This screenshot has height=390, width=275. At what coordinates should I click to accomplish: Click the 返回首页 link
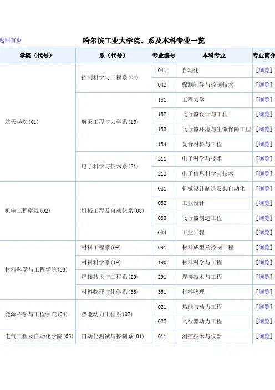11,41
